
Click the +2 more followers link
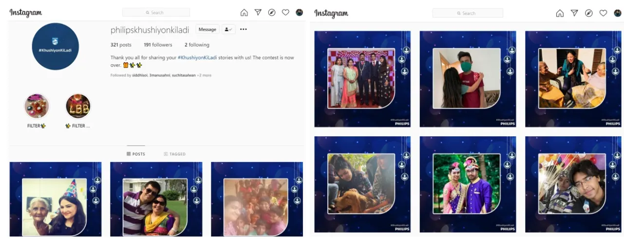click(x=204, y=75)
